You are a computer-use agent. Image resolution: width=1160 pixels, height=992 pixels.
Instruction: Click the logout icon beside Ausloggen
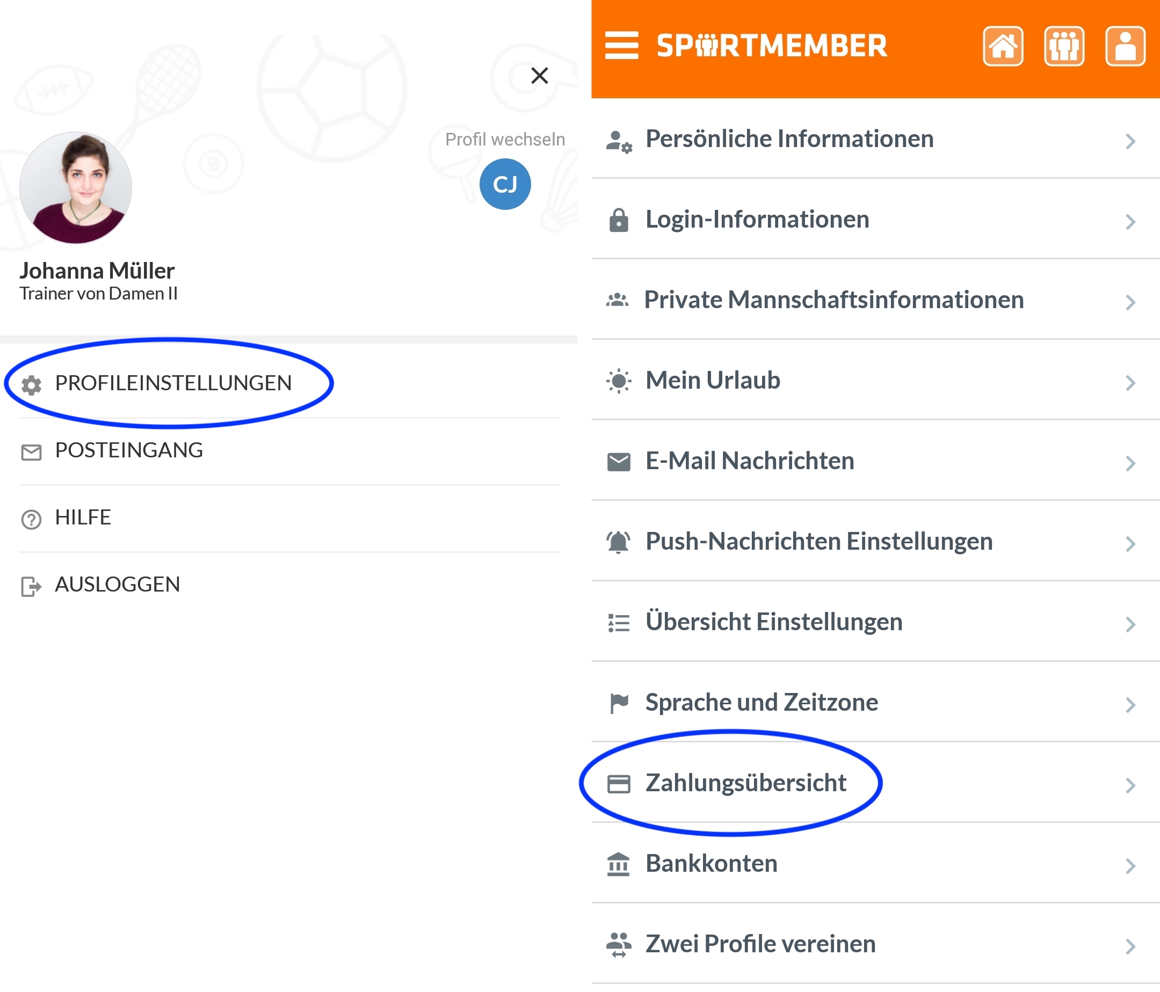pyautogui.click(x=31, y=586)
